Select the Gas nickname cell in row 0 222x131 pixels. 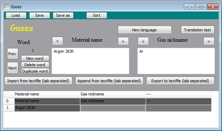point(113,101)
